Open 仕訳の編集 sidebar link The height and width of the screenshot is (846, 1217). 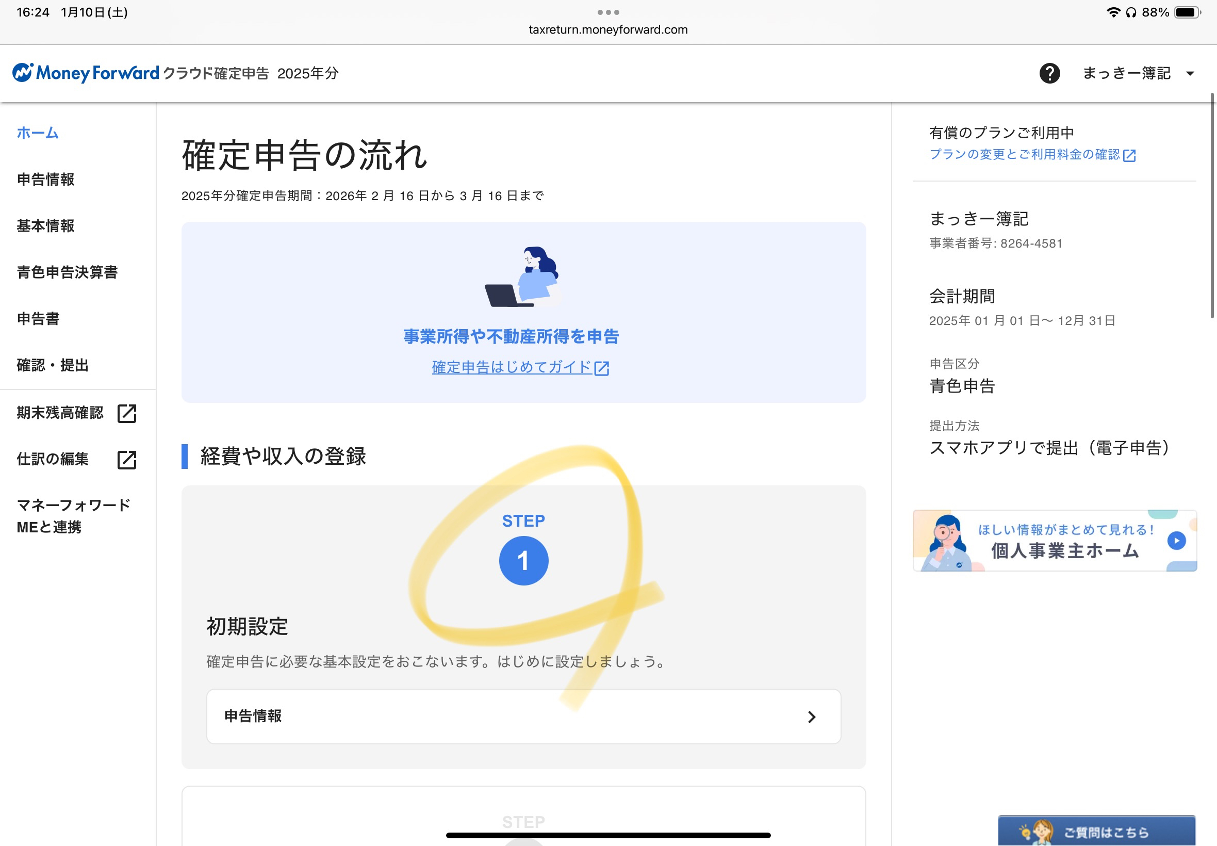(x=53, y=459)
